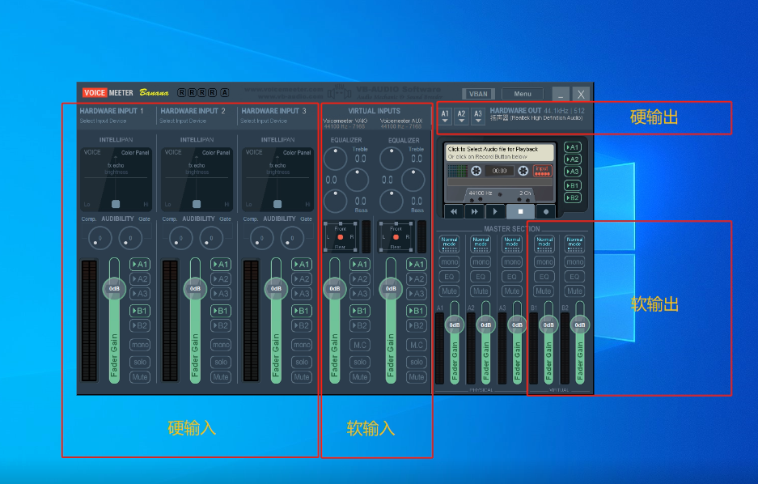The image size is (758, 484).
Task: Mute master bus A1
Action: click(x=449, y=291)
